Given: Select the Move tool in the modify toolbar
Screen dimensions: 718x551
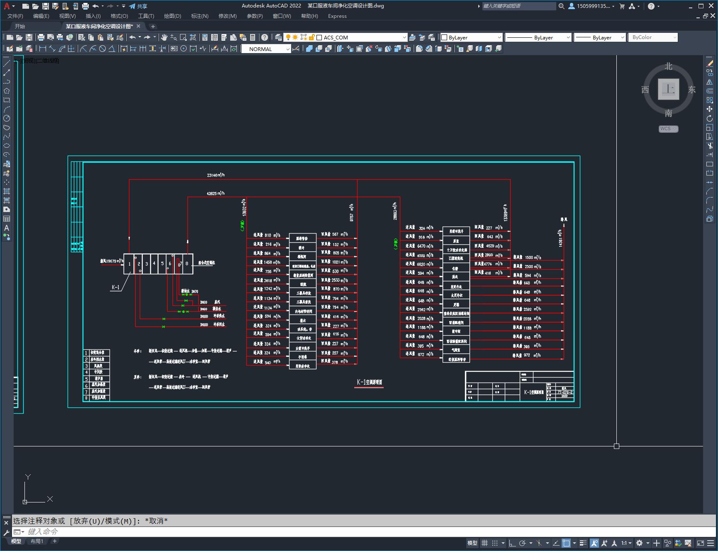Looking at the screenshot, I should 710,109.
